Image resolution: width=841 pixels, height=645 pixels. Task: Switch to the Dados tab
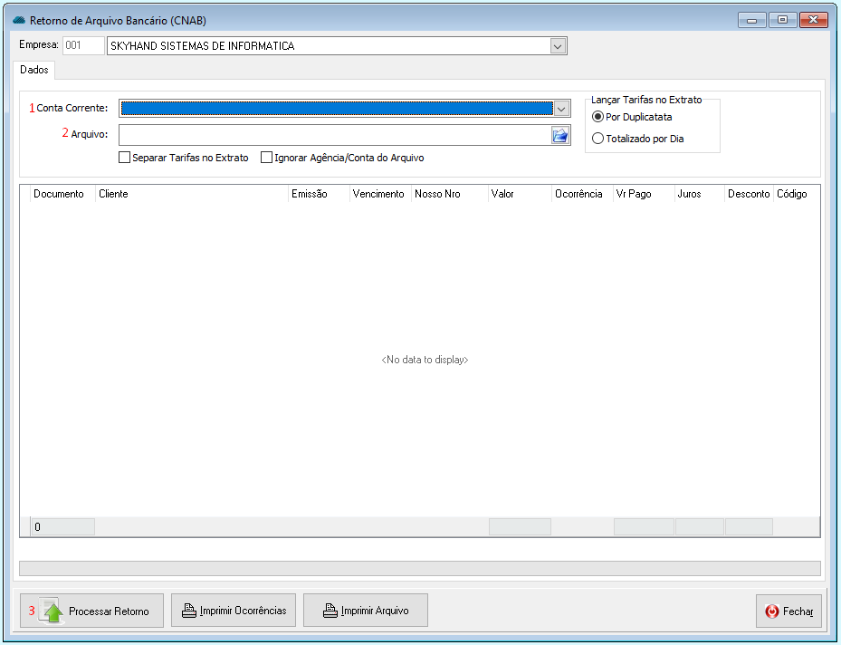tap(33, 70)
